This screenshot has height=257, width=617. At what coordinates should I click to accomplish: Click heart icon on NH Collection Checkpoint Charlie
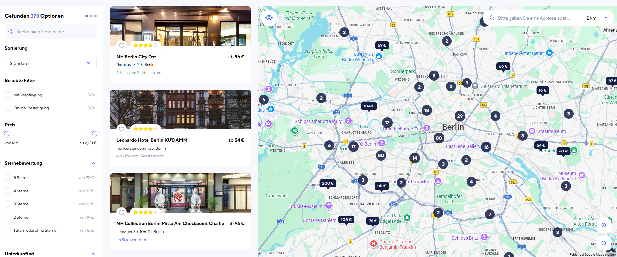[122, 213]
